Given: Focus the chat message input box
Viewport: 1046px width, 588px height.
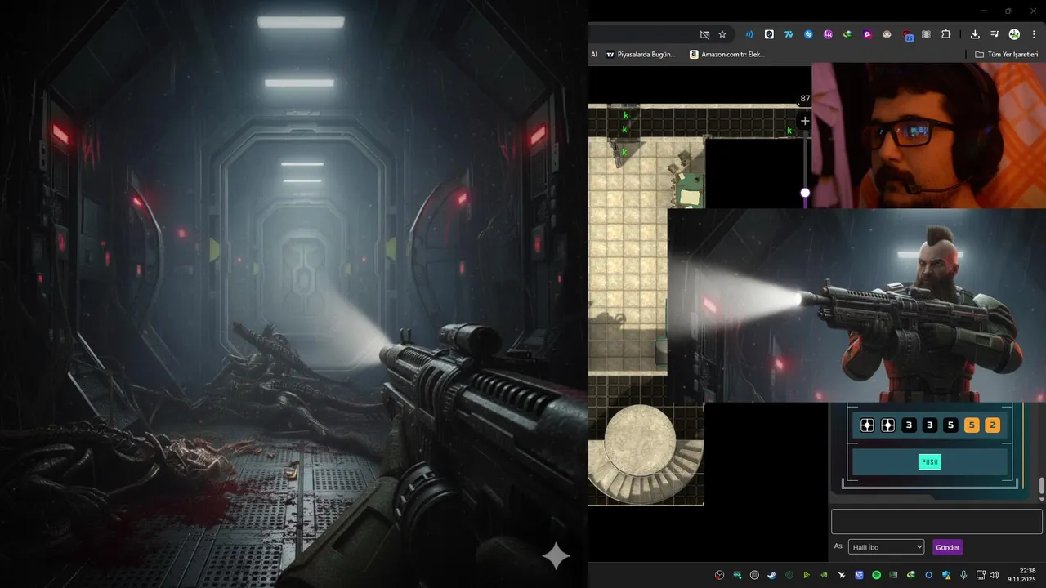Looking at the screenshot, I should [936, 522].
